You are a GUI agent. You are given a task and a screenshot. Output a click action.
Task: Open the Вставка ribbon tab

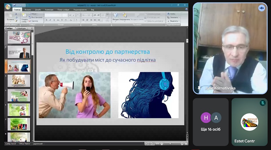27,10
